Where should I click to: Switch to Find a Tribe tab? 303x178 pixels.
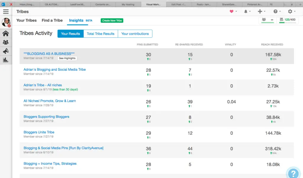pyautogui.click(x=52, y=20)
